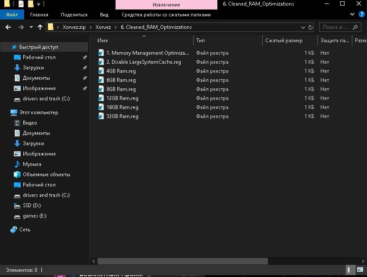This screenshot has height=277, width=367.
Task: Click the registry file icon of 4GB Ram.reg
Action: [101, 71]
